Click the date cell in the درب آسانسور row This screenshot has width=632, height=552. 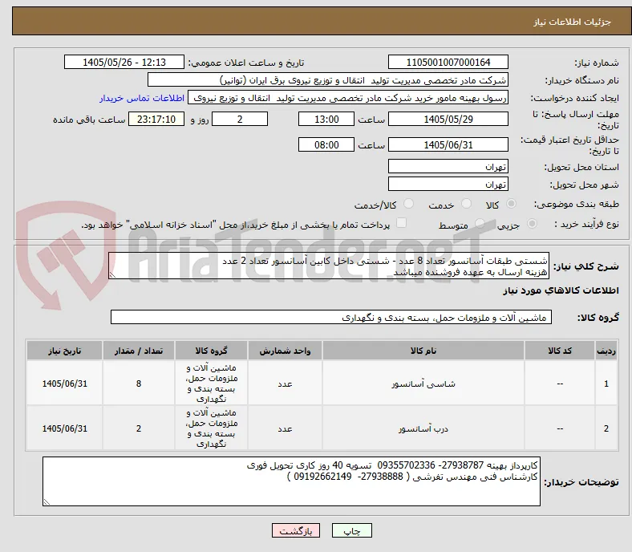pyautogui.click(x=64, y=428)
